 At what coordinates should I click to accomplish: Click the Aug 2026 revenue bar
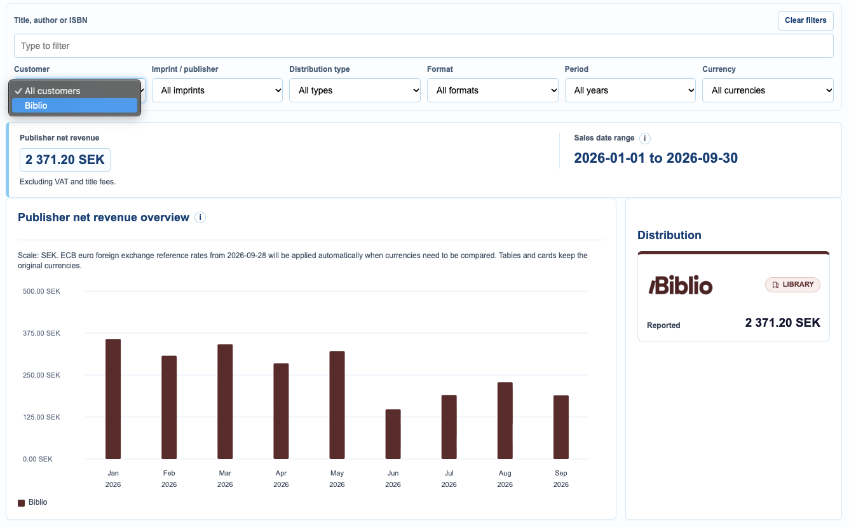click(505, 421)
